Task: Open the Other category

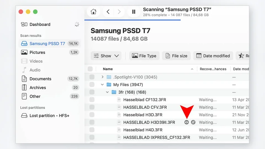Action: [49, 96]
